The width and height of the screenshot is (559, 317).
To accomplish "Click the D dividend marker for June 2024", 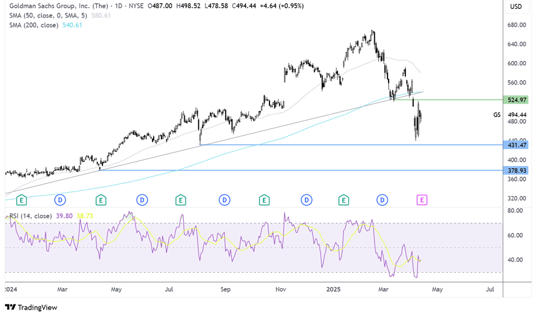I will [142, 200].
